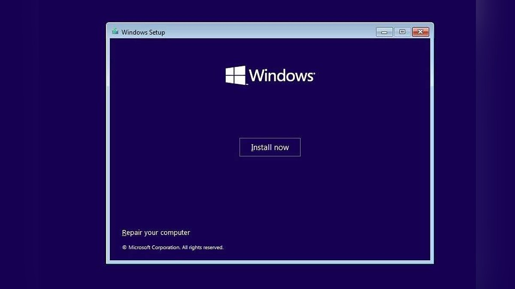Minimize the Windows Setup window
Screen dimensions: 515x289
pyautogui.click(x=385, y=32)
